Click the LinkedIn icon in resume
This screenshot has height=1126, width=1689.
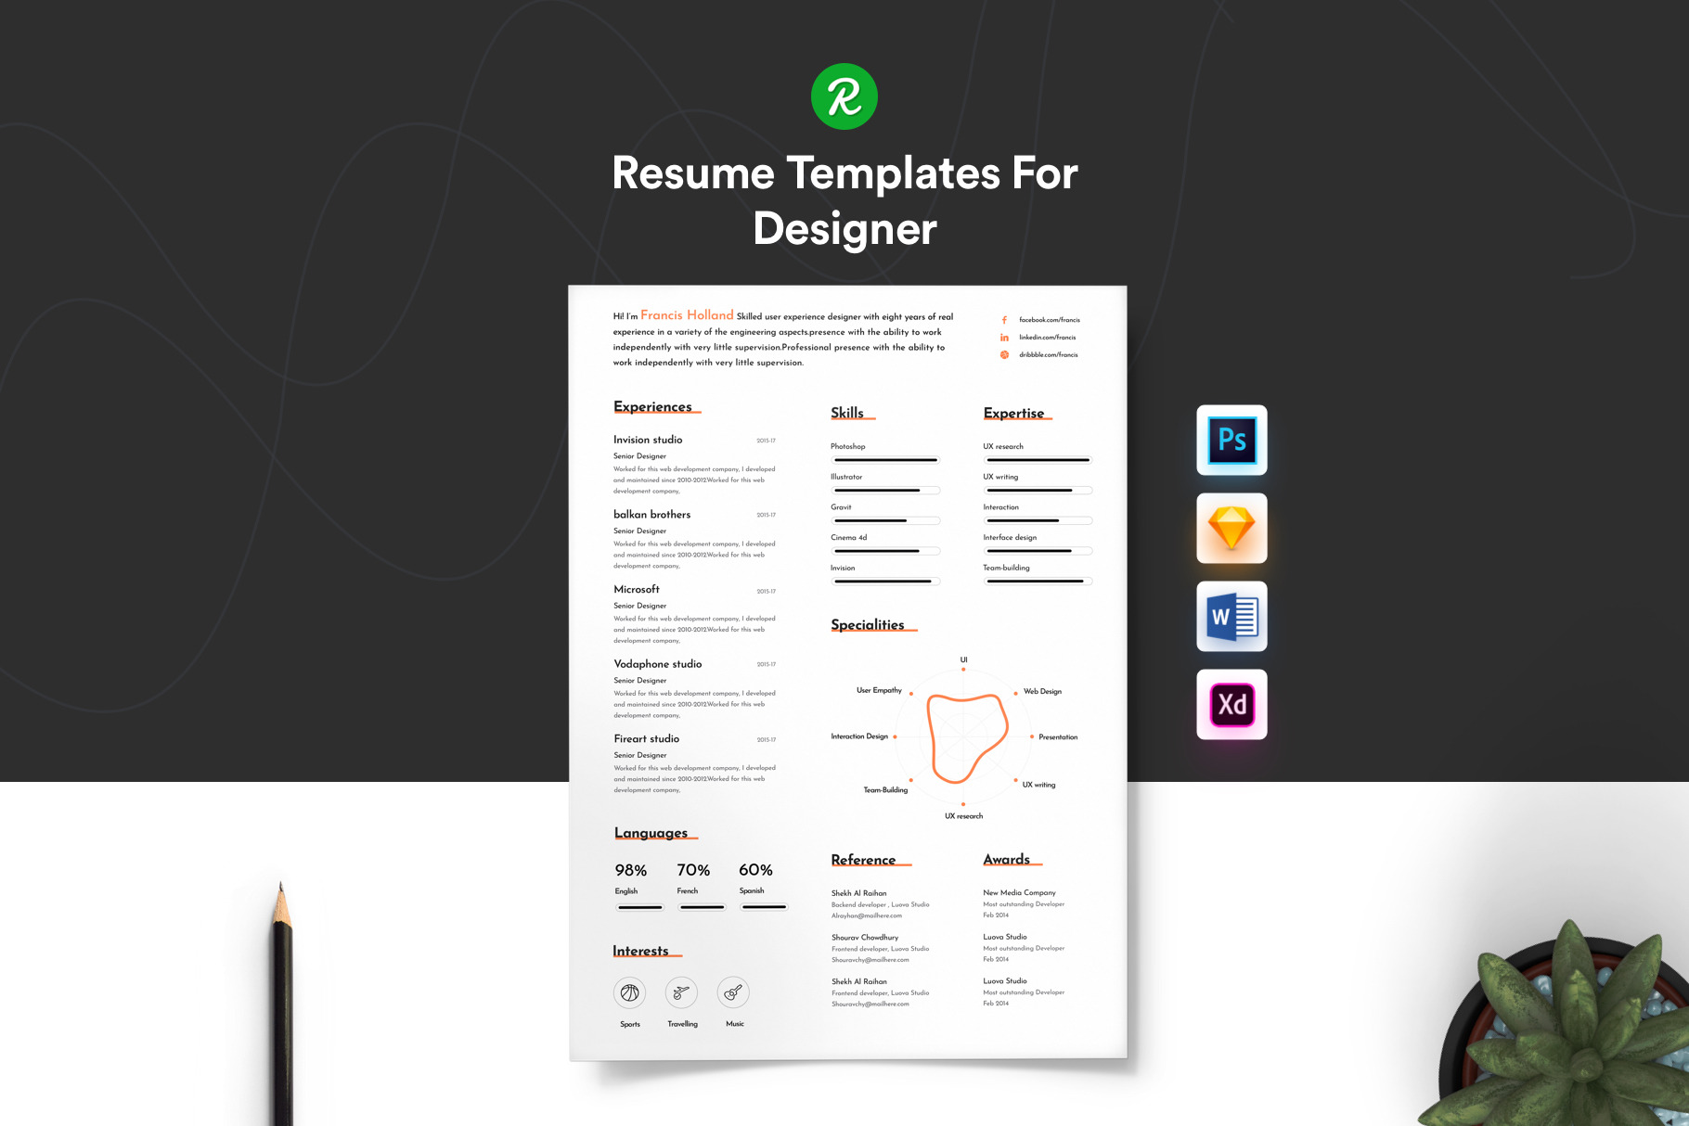click(x=1004, y=338)
